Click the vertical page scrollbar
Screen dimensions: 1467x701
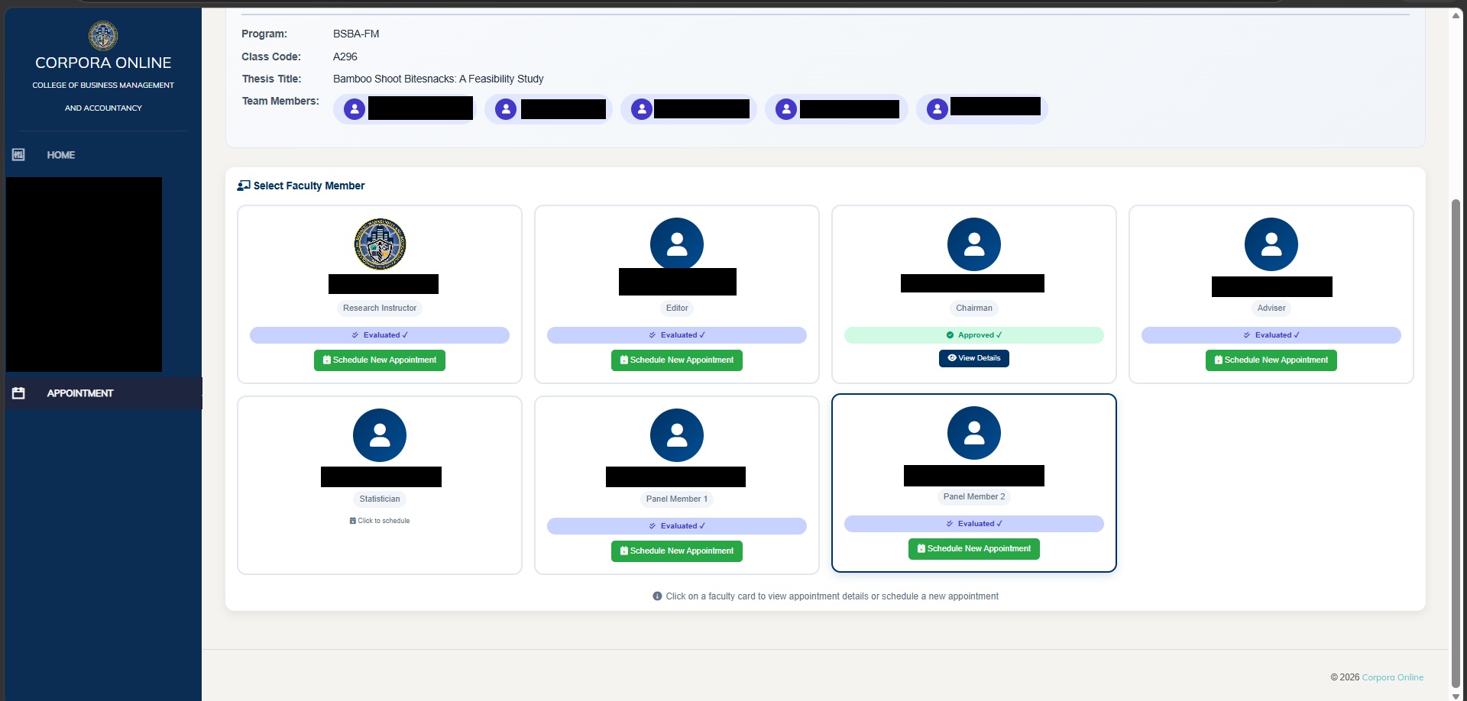point(1456,443)
